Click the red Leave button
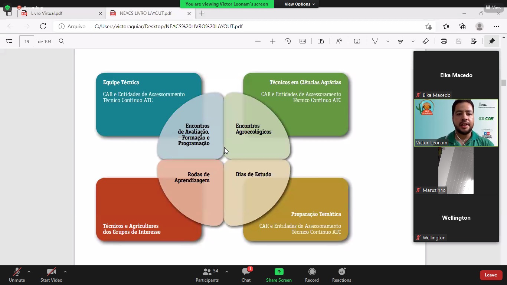This screenshot has width=507, height=285. [x=490, y=275]
